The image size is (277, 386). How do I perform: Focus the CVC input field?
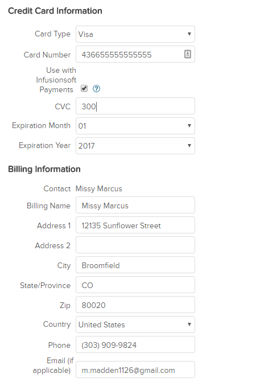pos(135,106)
